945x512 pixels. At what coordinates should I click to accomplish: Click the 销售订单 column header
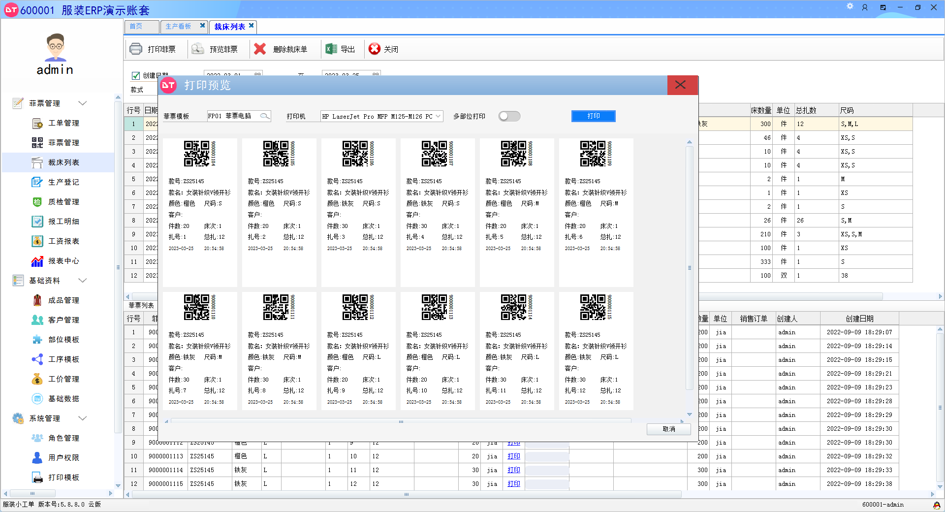[x=754, y=319]
